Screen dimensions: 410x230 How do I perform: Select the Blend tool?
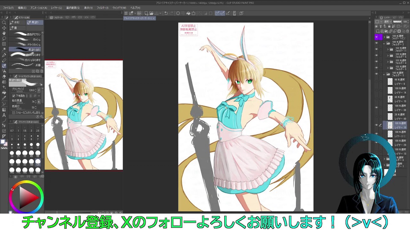(x=4, y=82)
